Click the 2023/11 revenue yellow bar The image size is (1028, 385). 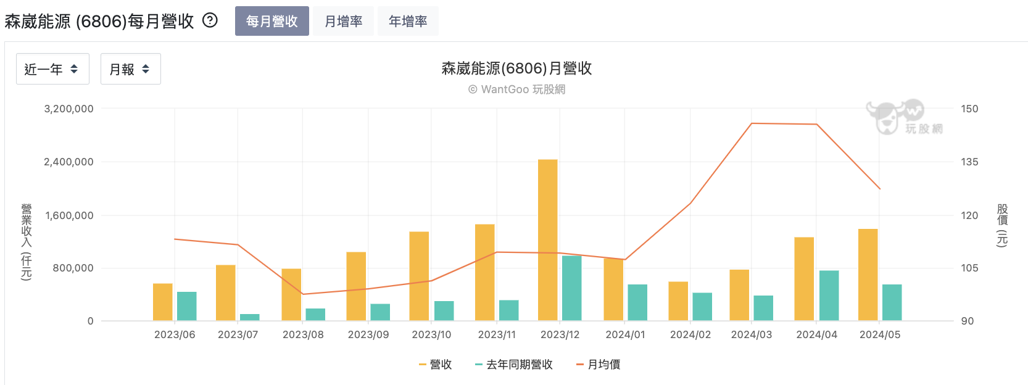coord(485,272)
